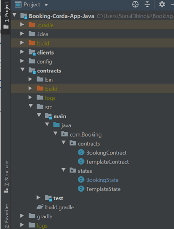Expand the test folder arrow

click(38, 197)
